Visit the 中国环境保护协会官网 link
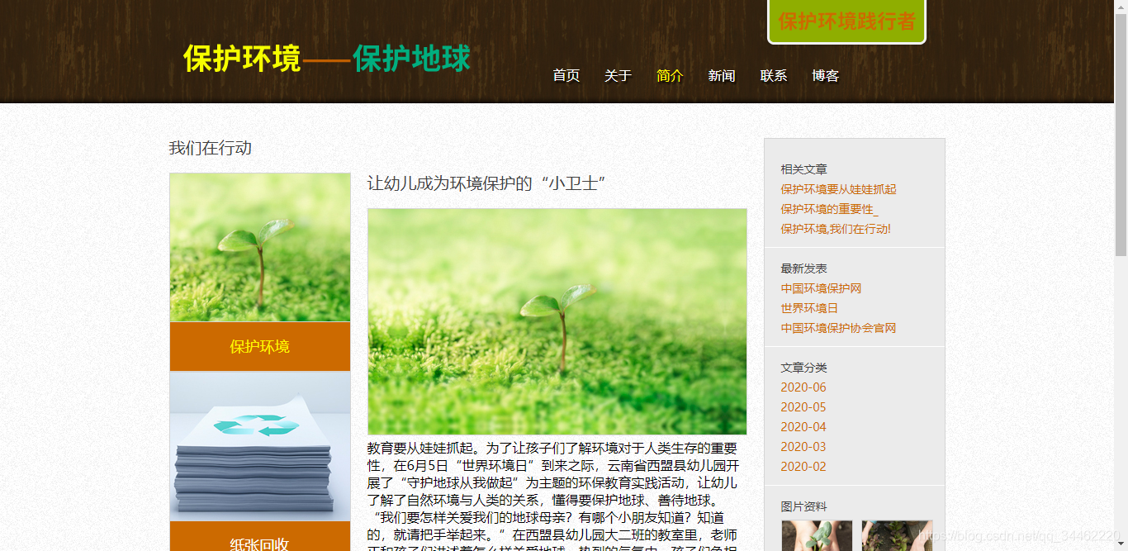The height and width of the screenshot is (551, 1128). (838, 328)
